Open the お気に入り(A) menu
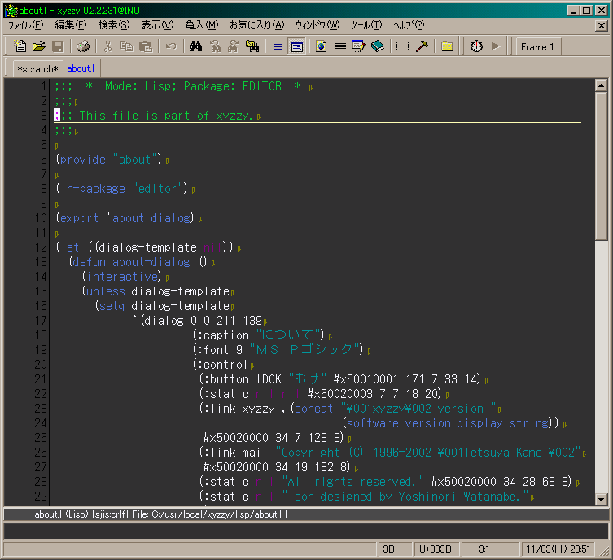613x560 pixels. 257,25
